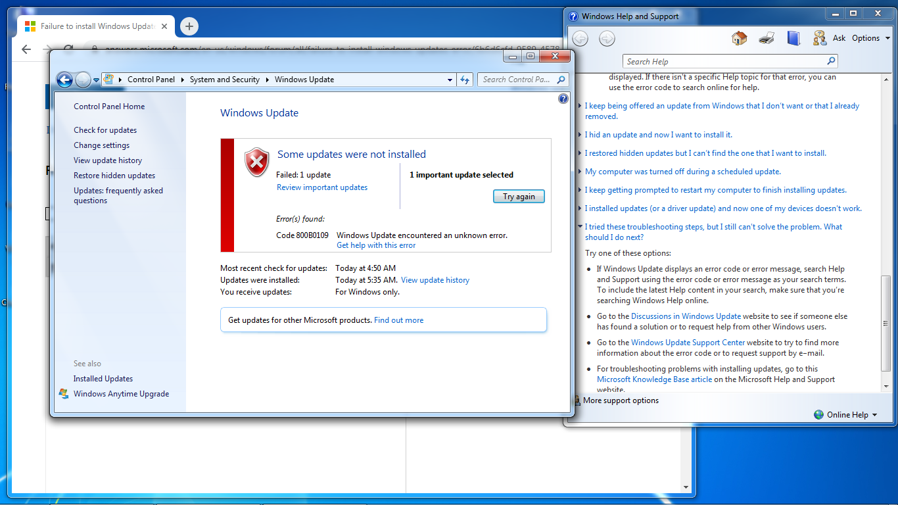This screenshot has width=898, height=505.
Task: Open View update history next to install time
Action: [435, 280]
